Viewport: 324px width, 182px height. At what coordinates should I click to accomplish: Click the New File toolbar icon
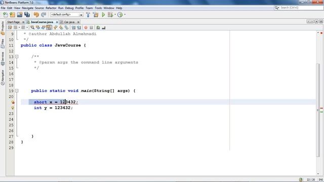[x=6, y=15]
